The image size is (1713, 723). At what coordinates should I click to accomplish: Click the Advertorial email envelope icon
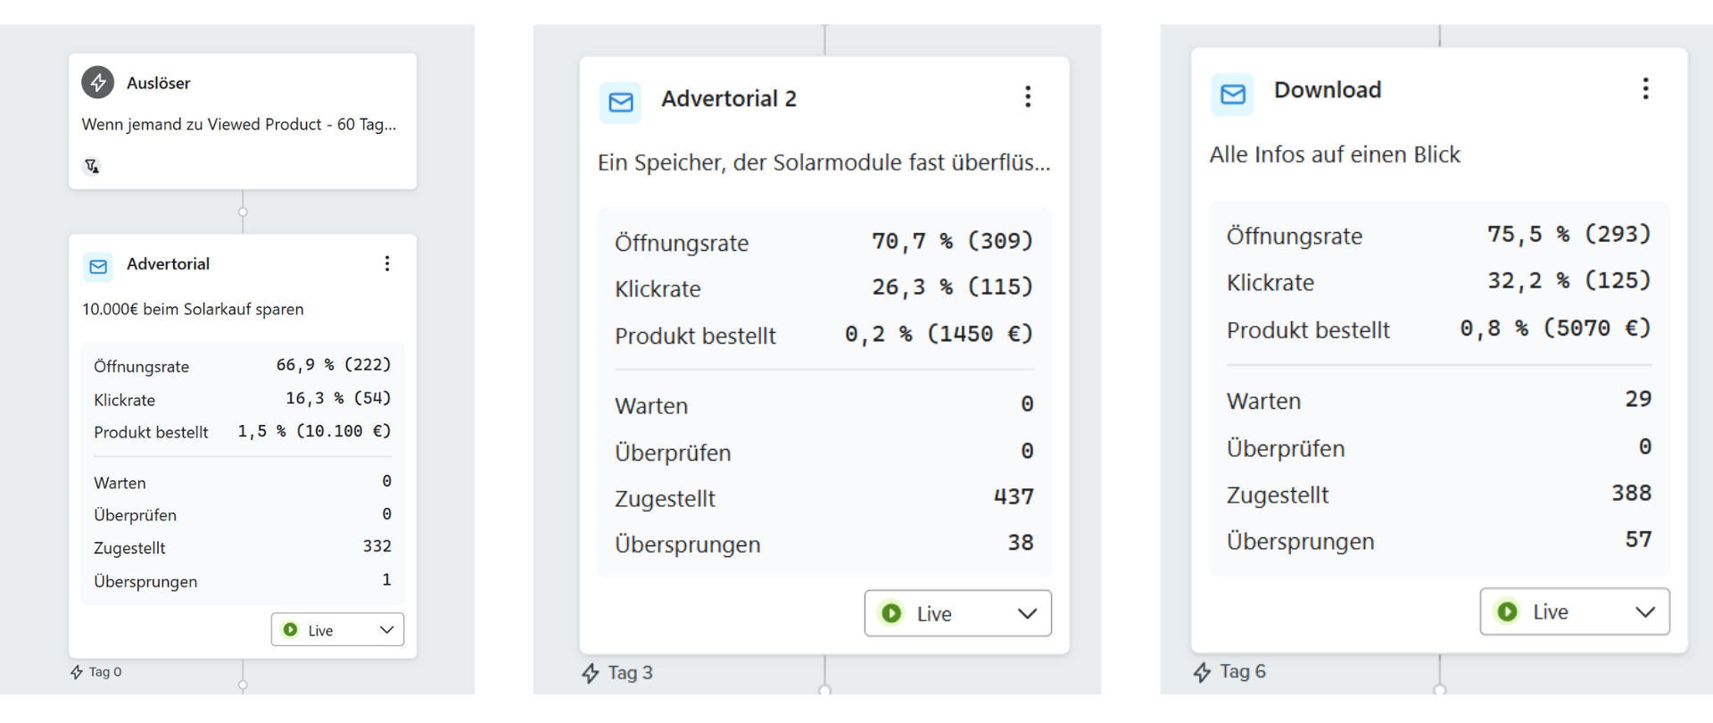(x=98, y=266)
